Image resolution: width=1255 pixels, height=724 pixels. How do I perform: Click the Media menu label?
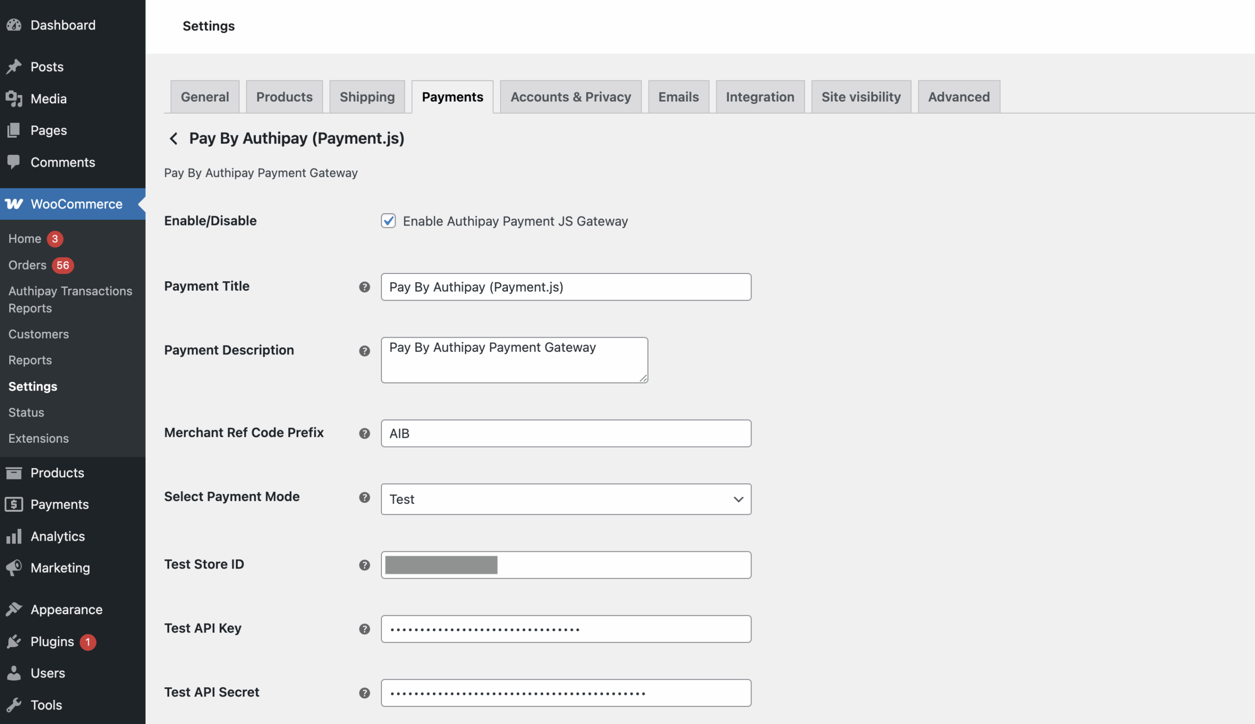[x=49, y=99]
